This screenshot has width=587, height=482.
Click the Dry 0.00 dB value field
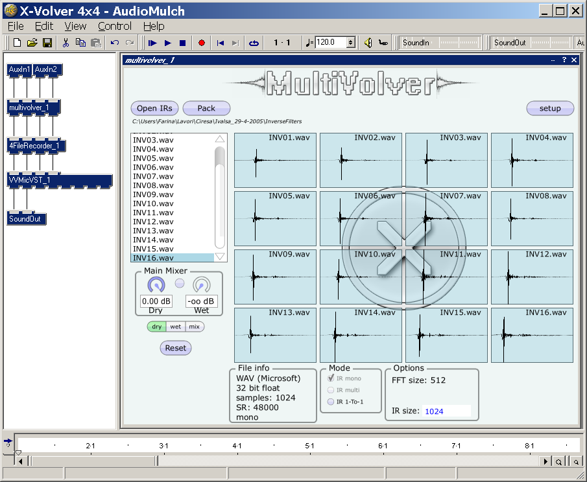tap(156, 301)
